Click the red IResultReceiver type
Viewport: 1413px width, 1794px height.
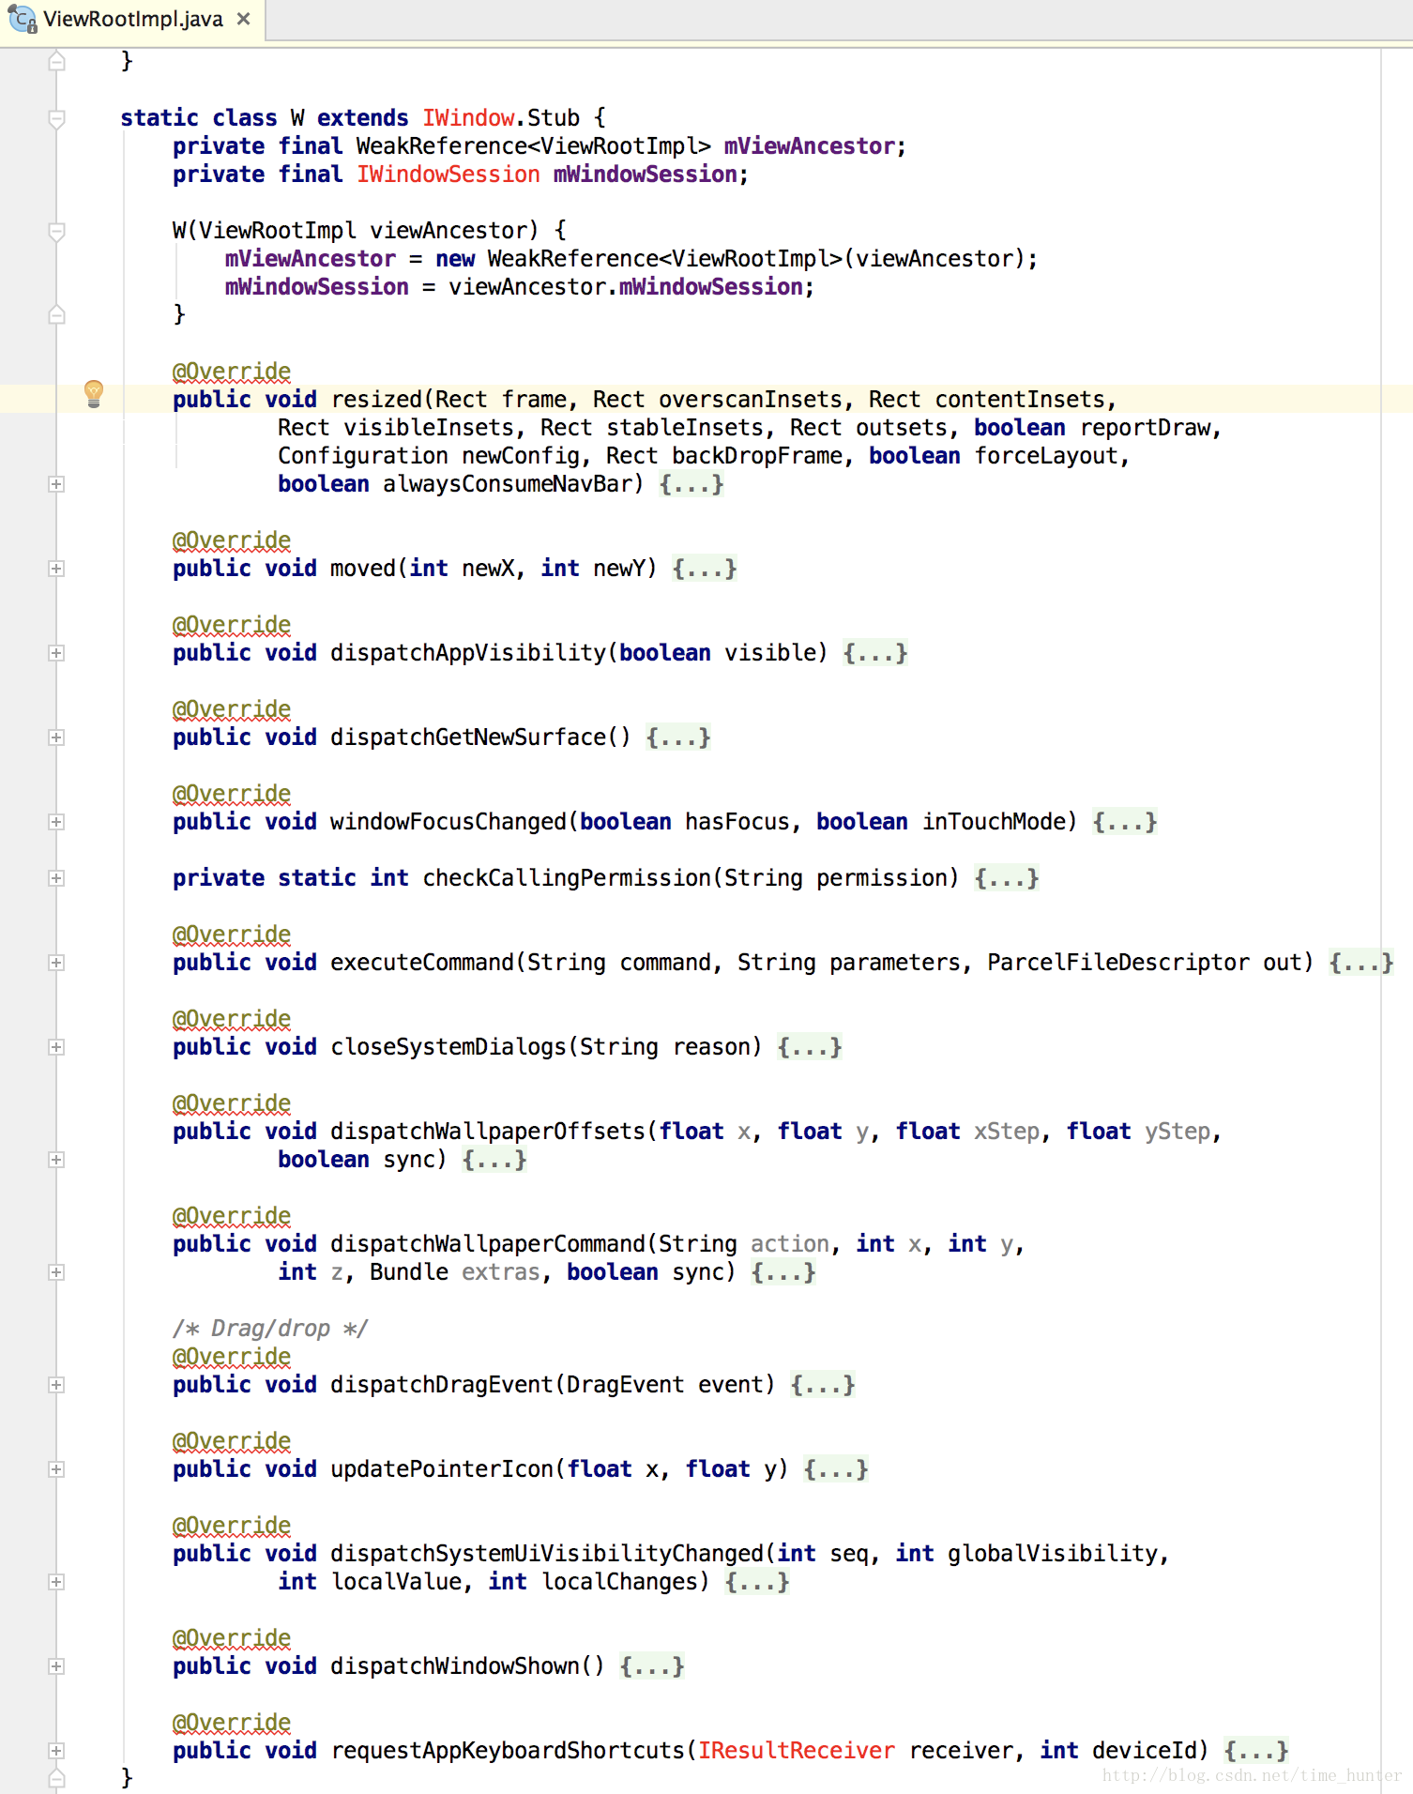tap(797, 1751)
